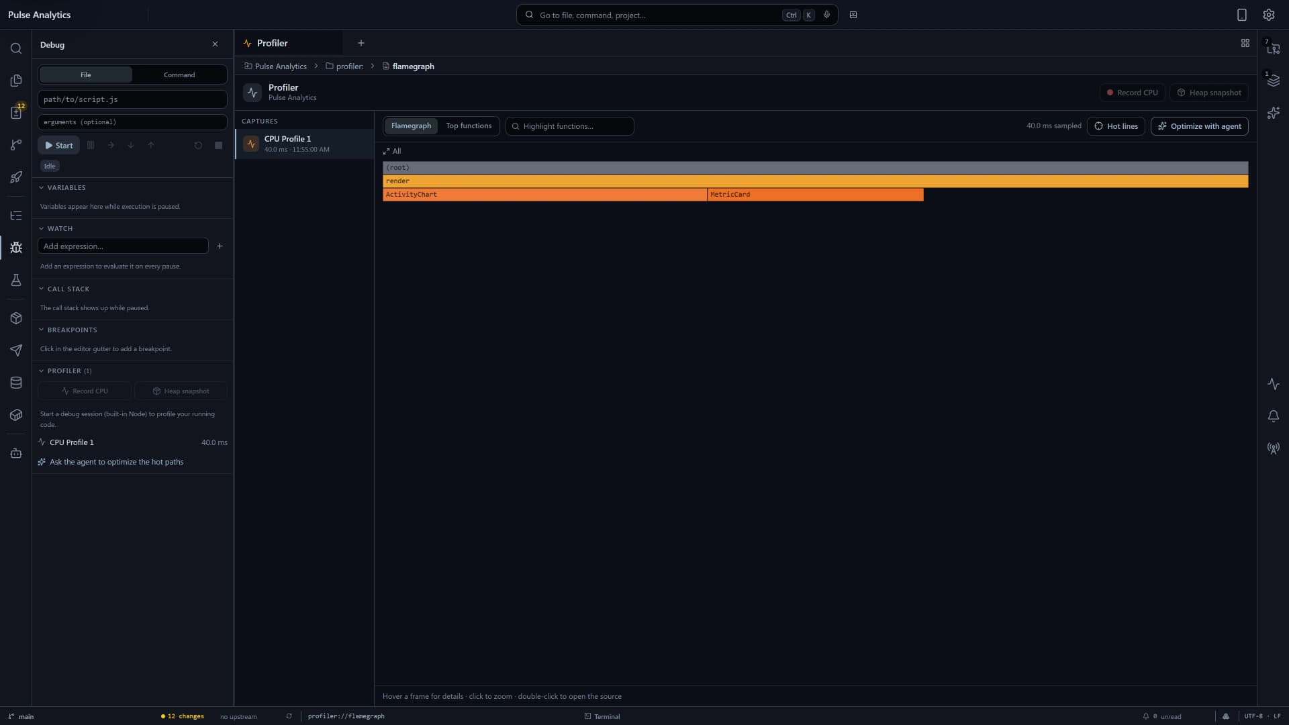Open the paper plane send sidebar icon
Viewport: 1289px width, 725px height.
[x=16, y=350]
